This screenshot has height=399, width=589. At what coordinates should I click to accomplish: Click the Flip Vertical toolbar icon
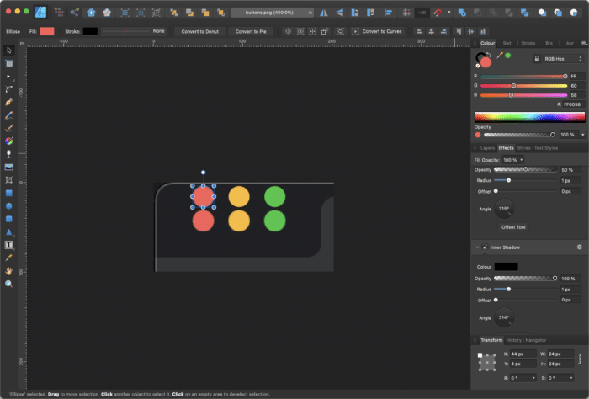coord(339,13)
